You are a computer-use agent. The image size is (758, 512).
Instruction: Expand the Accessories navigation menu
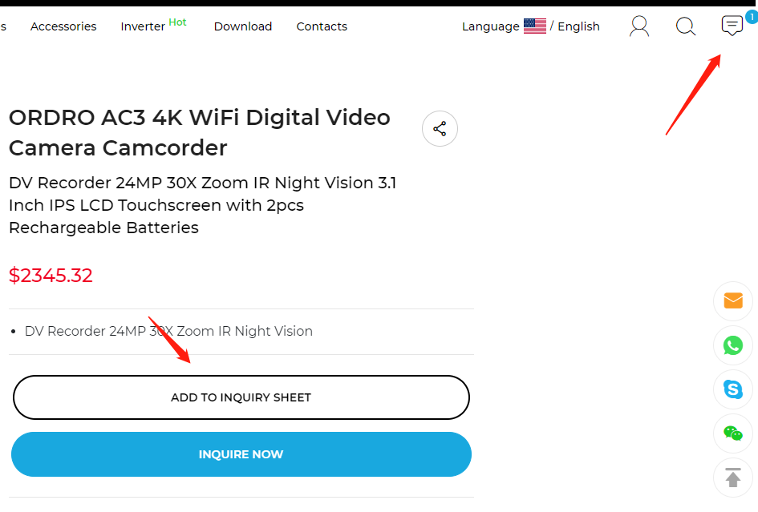(x=63, y=26)
